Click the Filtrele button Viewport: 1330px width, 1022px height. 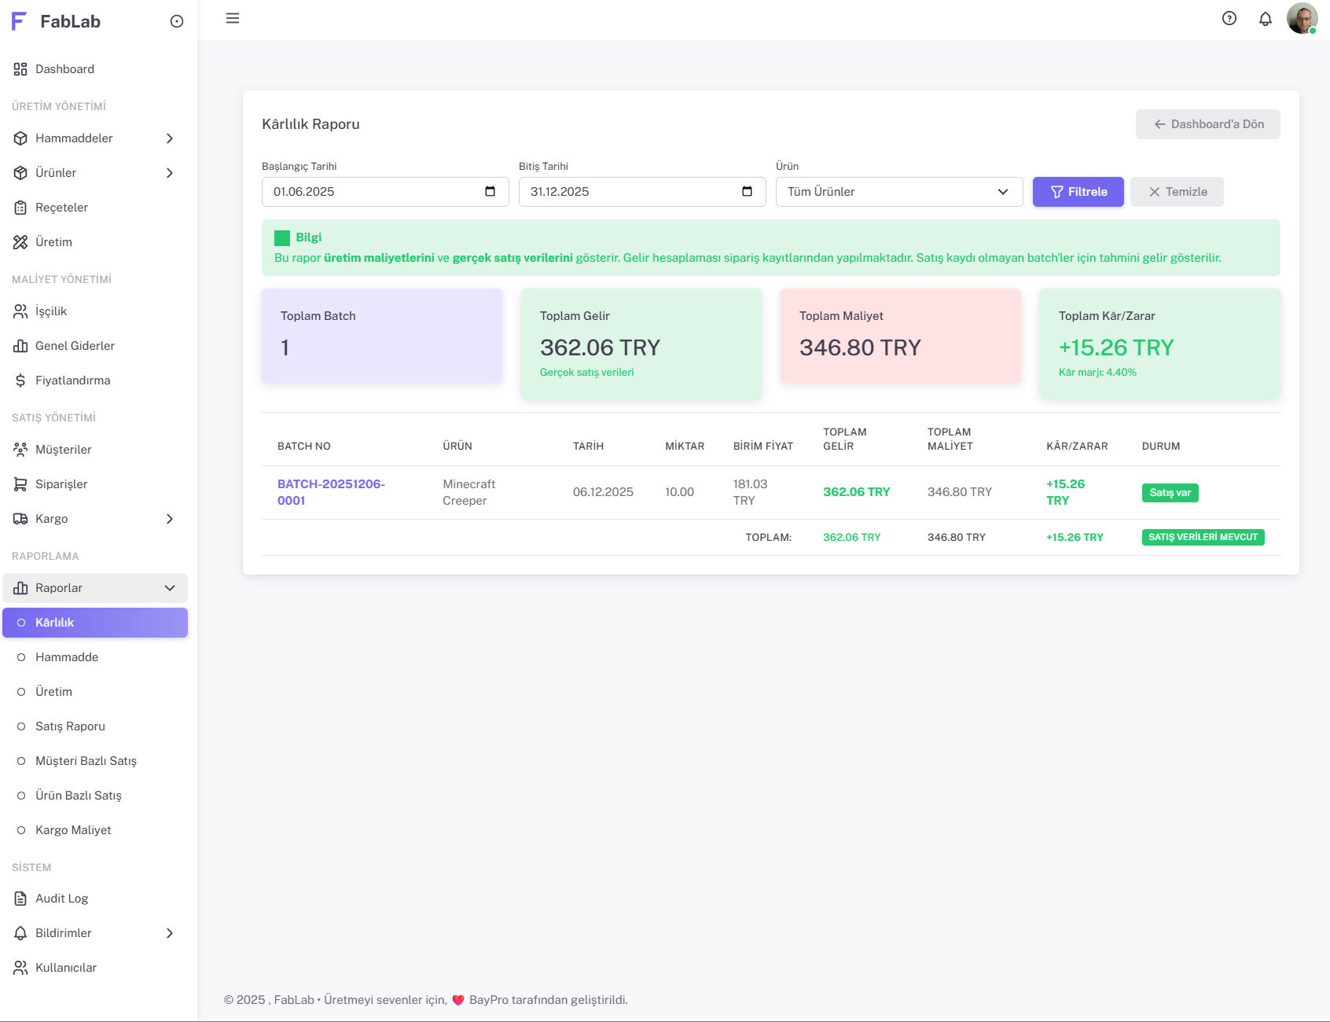[x=1078, y=192]
